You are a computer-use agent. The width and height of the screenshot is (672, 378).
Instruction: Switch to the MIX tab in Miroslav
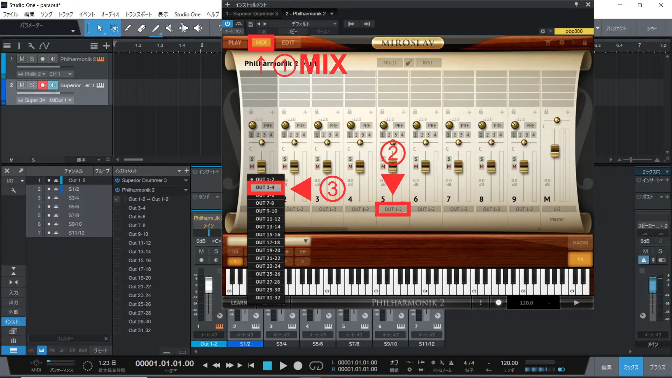coord(261,42)
